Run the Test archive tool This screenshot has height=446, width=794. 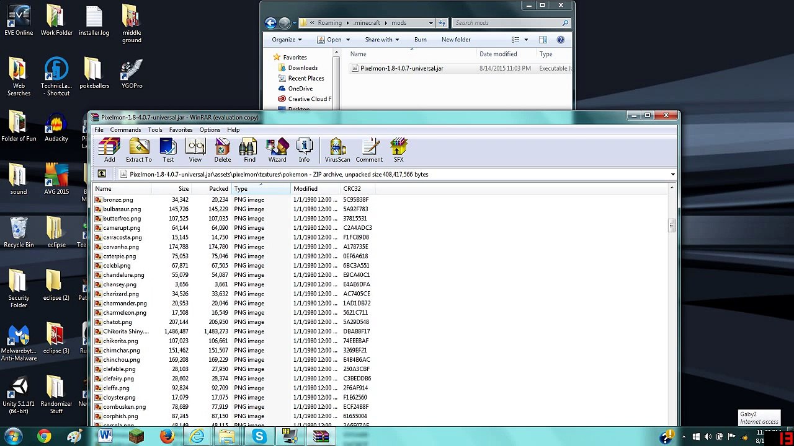coord(168,151)
